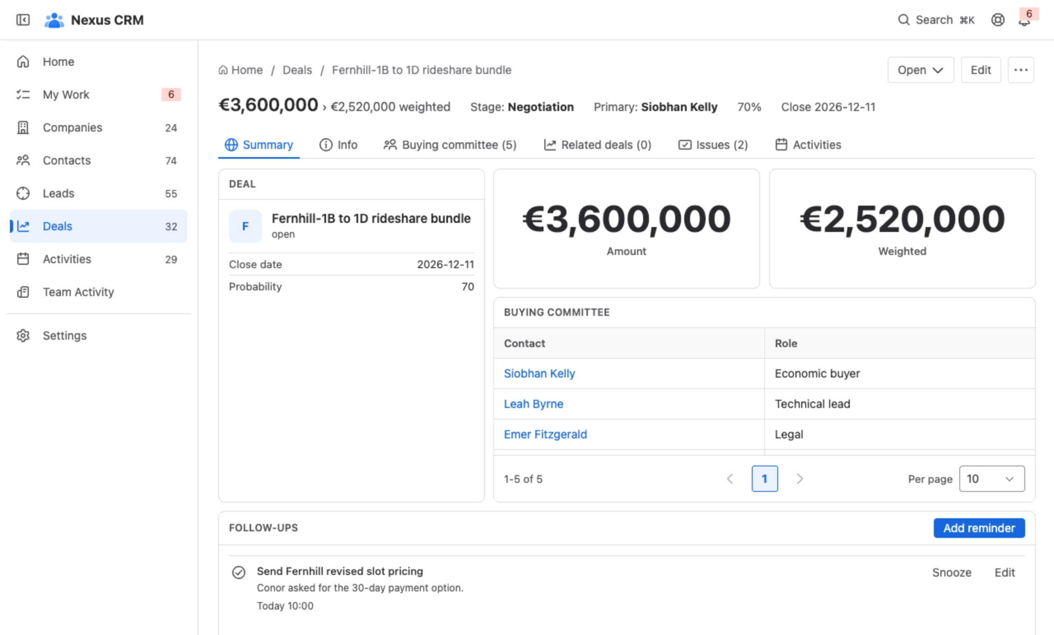
Task: Click the Contacts people icon
Action: (23, 160)
